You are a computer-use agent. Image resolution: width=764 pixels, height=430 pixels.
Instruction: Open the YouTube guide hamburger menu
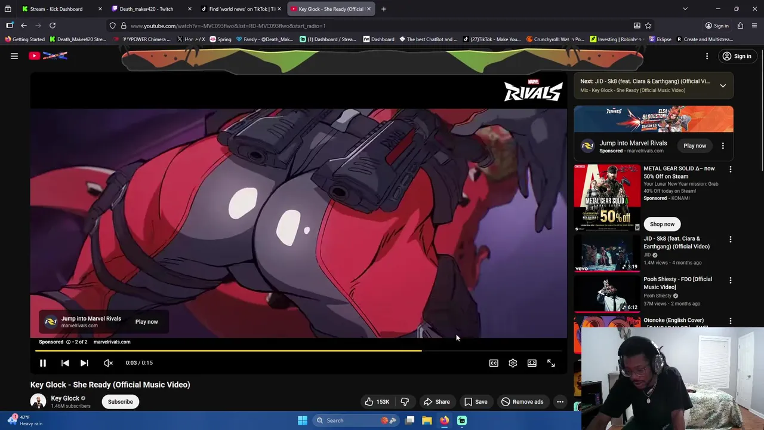14,56
